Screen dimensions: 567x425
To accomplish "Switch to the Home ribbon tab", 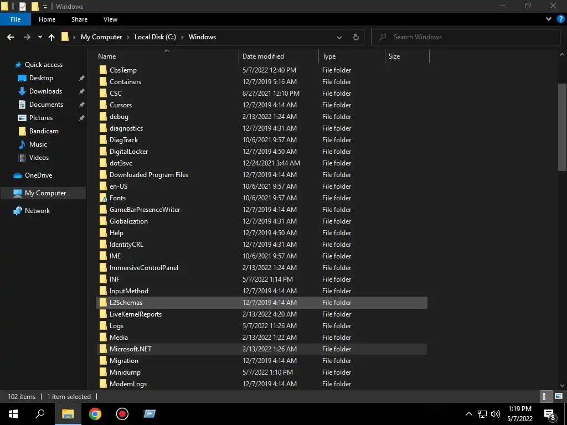I will (x=47, y=19).
